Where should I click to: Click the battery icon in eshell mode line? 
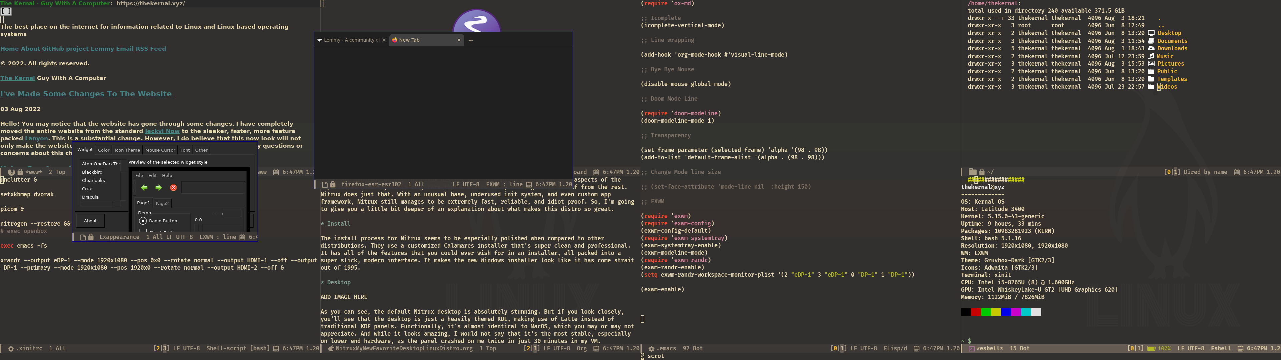1152,349
